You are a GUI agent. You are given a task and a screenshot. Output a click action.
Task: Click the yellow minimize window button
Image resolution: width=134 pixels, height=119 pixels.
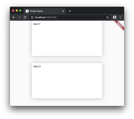17,10
